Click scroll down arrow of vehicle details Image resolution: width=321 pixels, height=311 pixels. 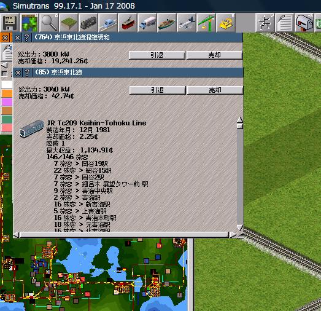240,227
